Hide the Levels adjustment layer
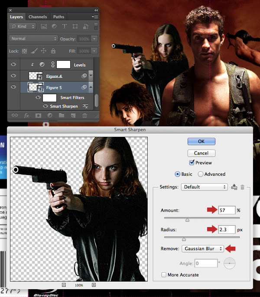Image resolution: width=260 pixels, height=297 pixels. click(13, 64)
